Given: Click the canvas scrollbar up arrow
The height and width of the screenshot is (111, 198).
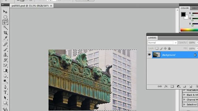Looking at the screenshot, I should [177, 10].
